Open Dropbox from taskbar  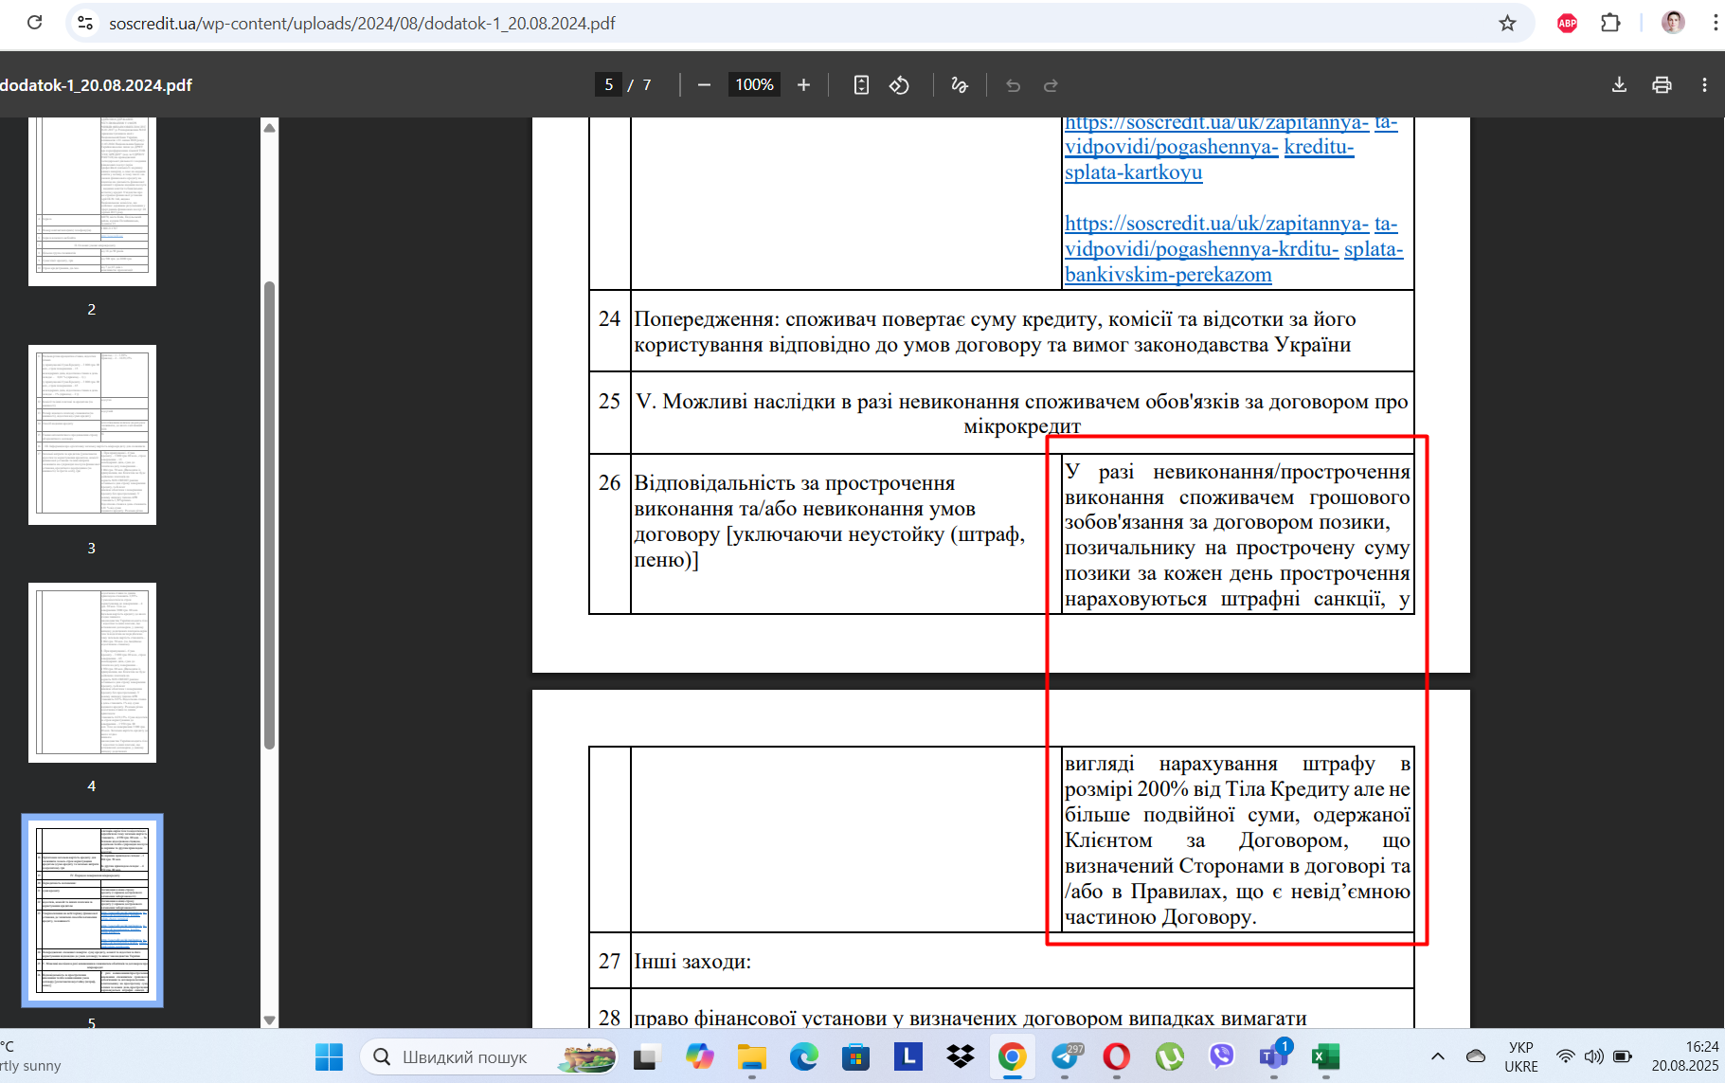pos(961,1056)
